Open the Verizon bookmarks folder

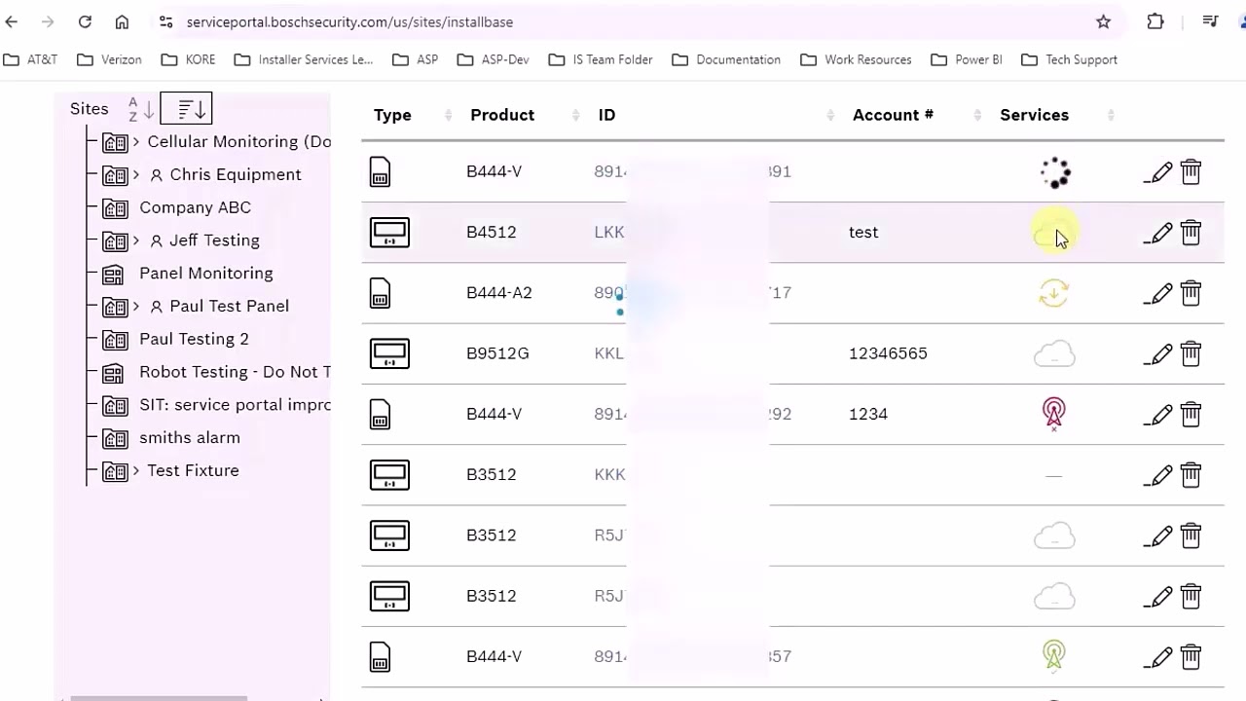point(109,59)
